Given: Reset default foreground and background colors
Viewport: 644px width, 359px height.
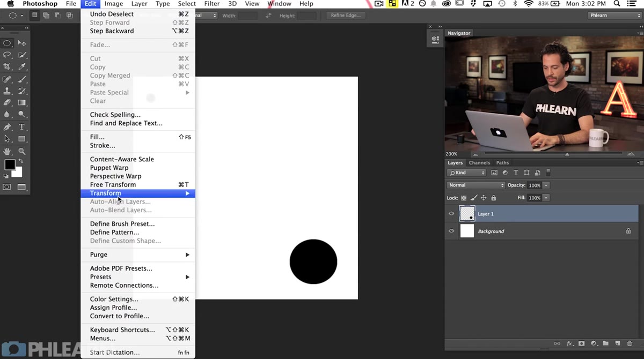Looking at the screenshot, I should coord(6,176).
